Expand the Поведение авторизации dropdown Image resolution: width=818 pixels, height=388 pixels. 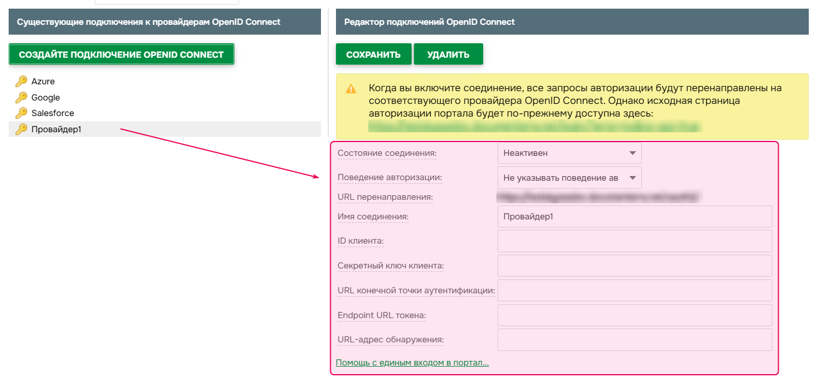click(x=569, y=178)
